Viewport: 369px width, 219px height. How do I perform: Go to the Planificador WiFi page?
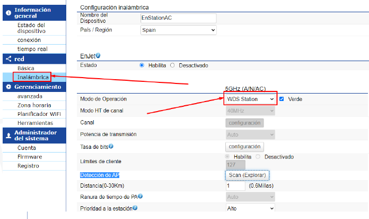[39, 114]
